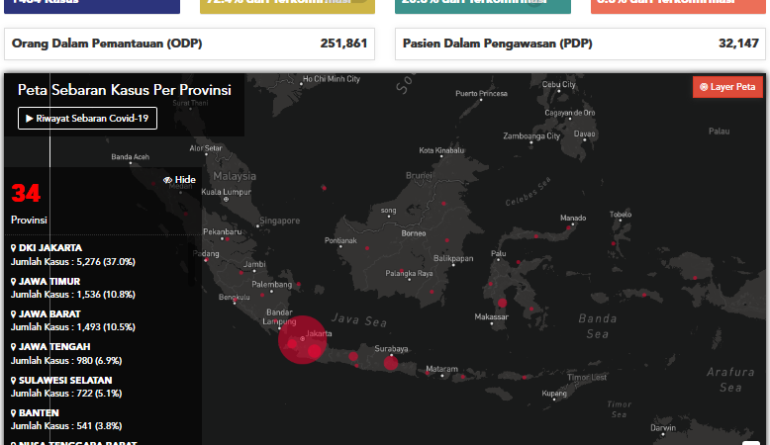Image resolution: width=770 pixels, height=445 pixels.
Task: Click the red case bubble near Makassar
Action: (x=502, y=303)
